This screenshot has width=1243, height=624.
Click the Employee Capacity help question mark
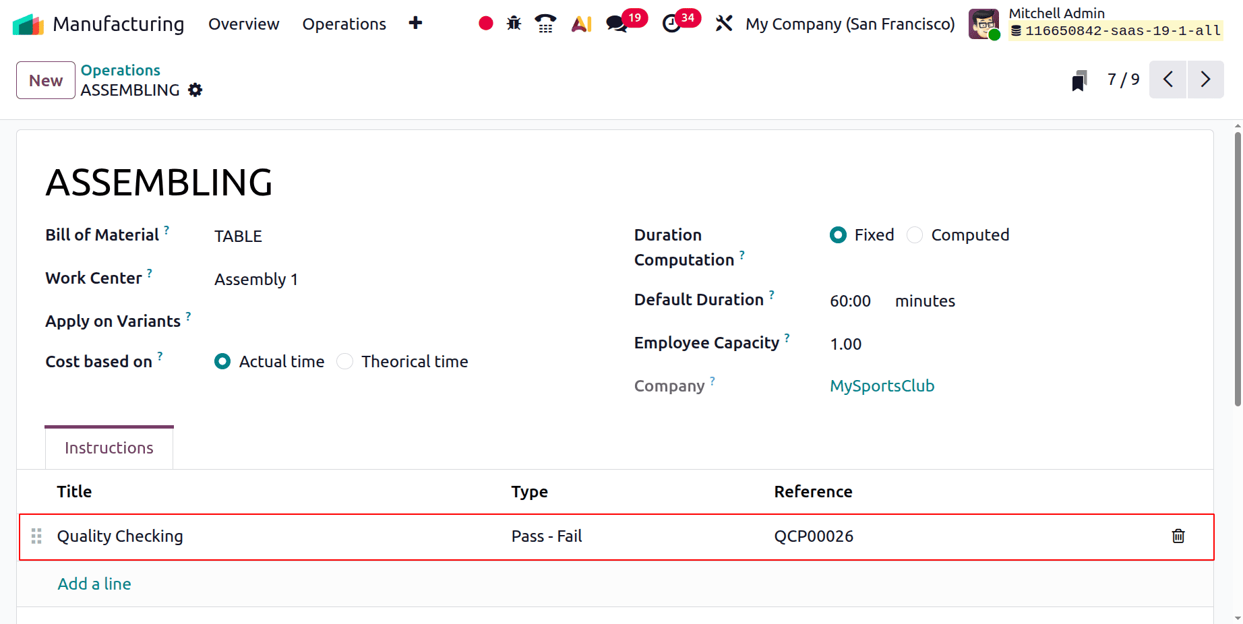[787, 337]
